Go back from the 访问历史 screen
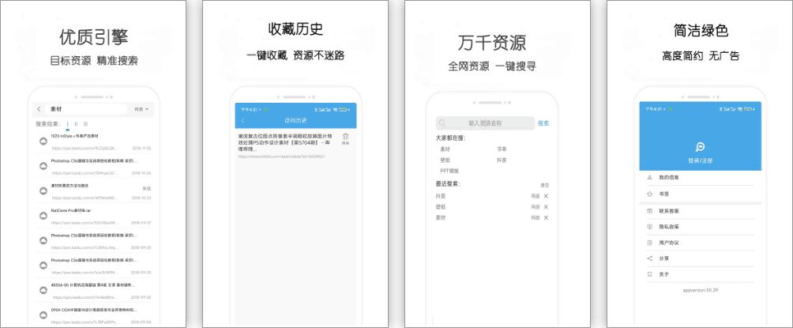This screenshot has height=328, width=793. (x=242, y=120)
